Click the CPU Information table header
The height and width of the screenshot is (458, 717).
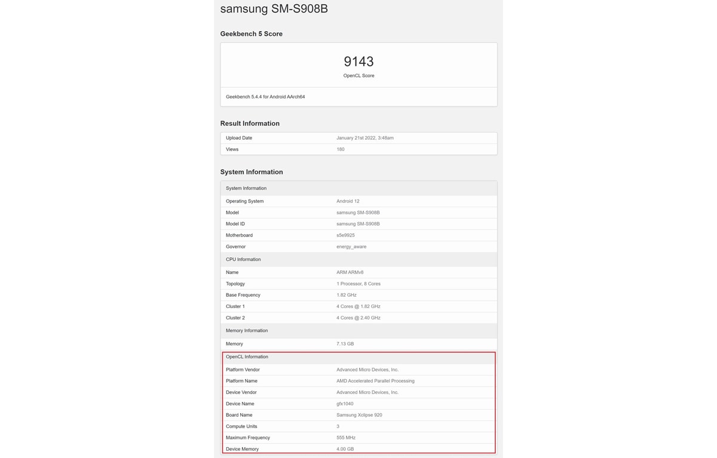pos(243,260)
